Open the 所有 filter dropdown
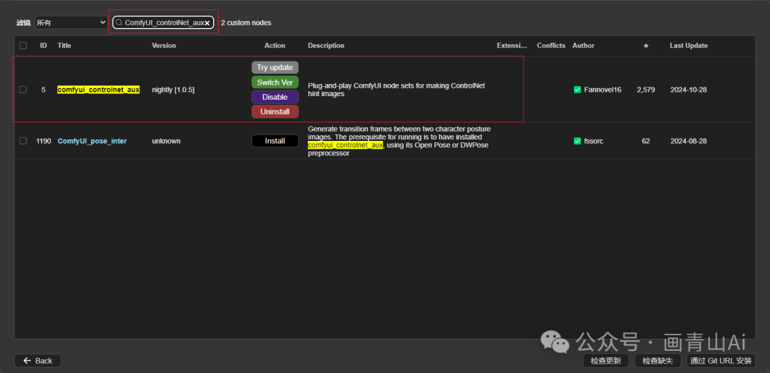Viewport: 770px width, 373px height. pyautogui.click(x=71, y=23)
